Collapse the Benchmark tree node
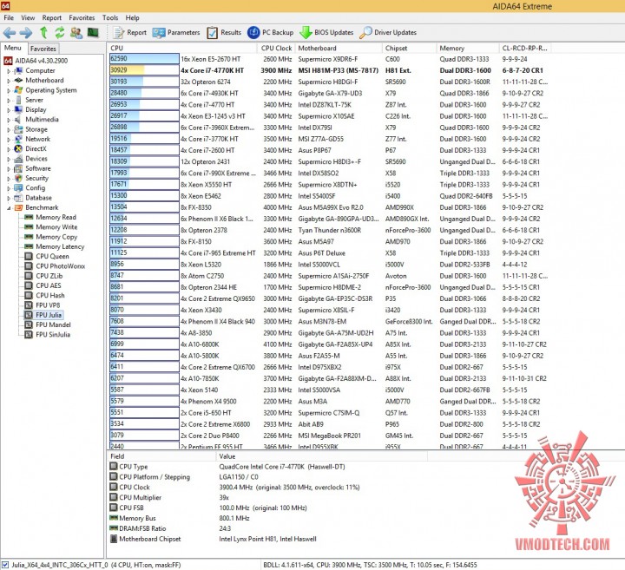Viewport: 625px width, 570px height. [9, 208]
